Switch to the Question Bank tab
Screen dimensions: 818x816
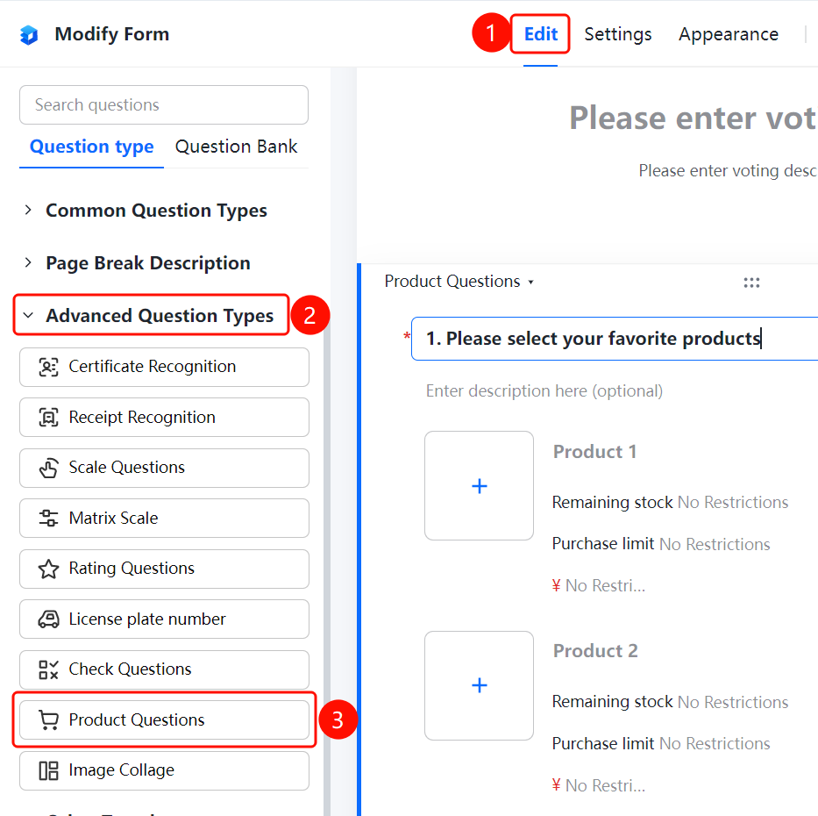pyautogui.click(x=236, y=147)
